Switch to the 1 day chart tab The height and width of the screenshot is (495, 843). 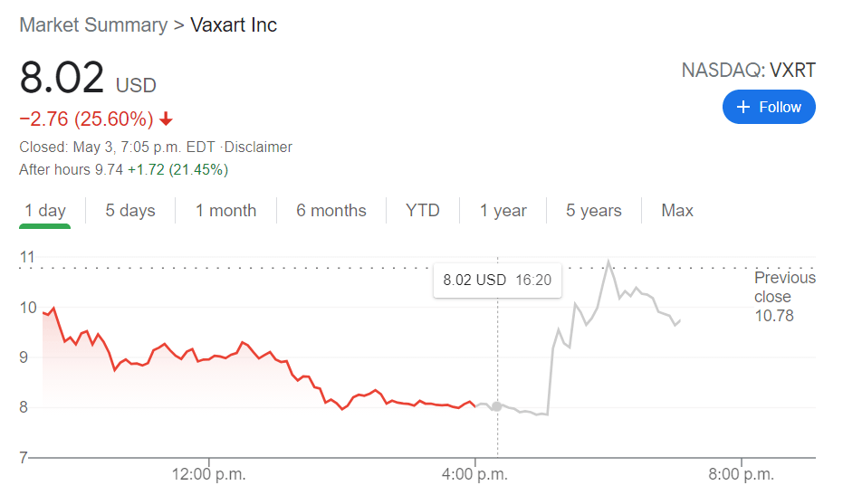(45, 211)
